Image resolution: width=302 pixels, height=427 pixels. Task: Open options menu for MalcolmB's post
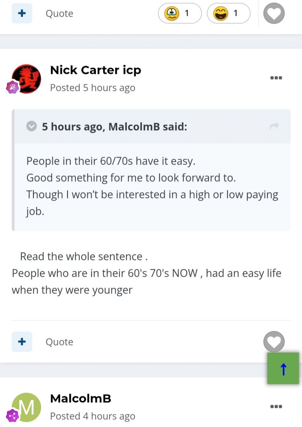point(276,407)
